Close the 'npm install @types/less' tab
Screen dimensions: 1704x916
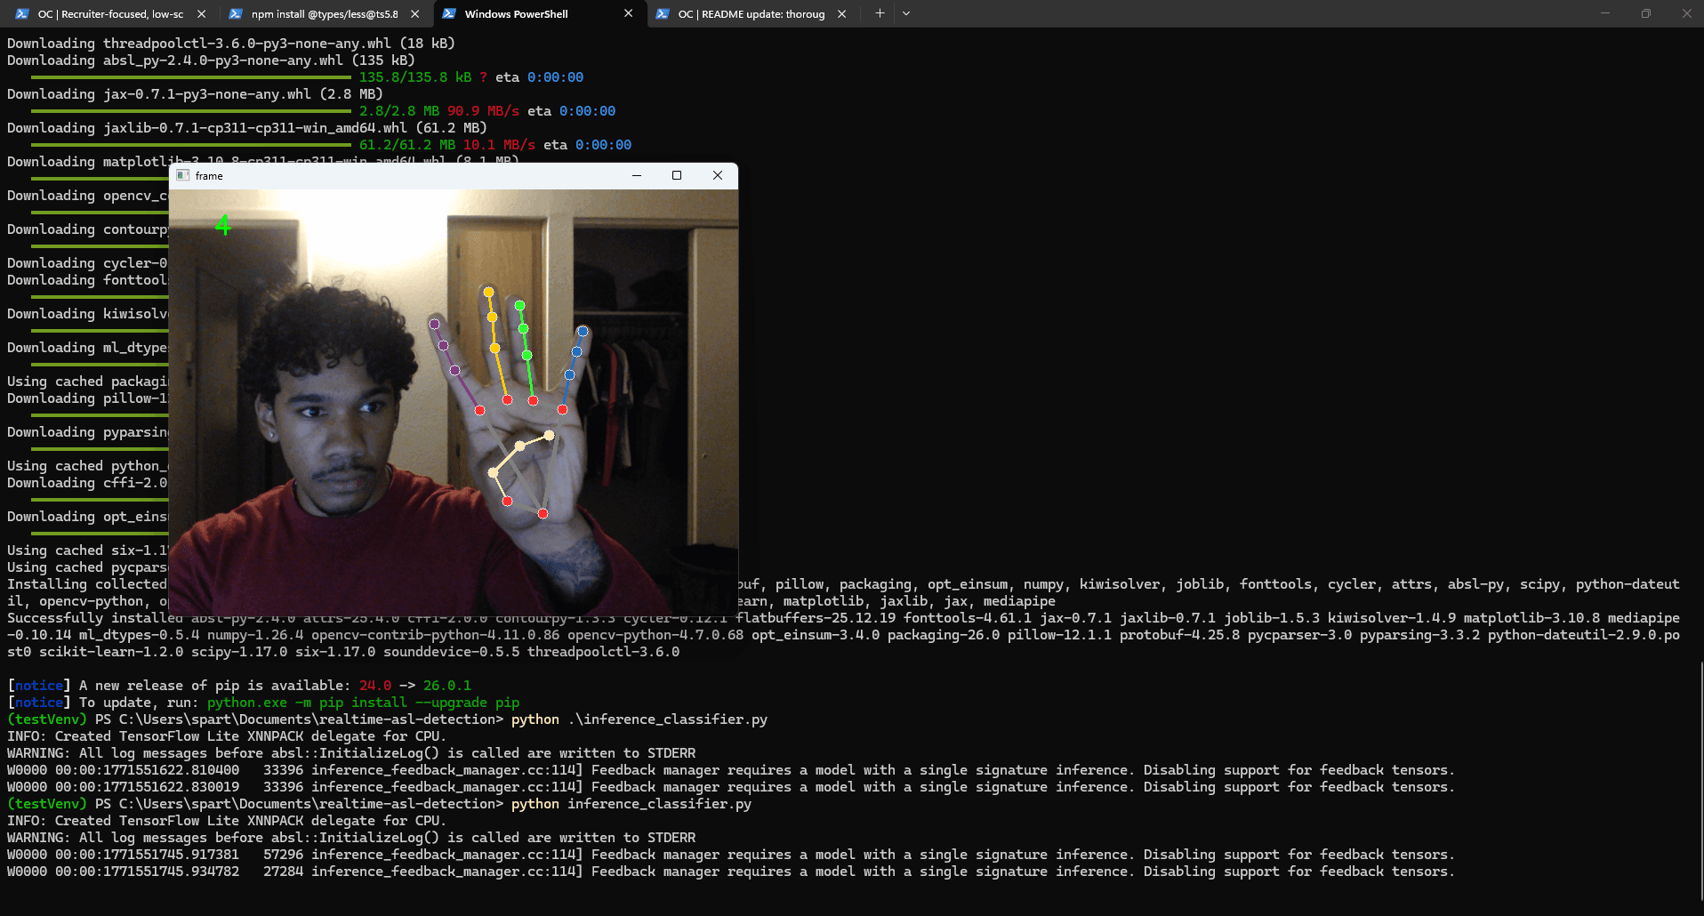[414, 13]
